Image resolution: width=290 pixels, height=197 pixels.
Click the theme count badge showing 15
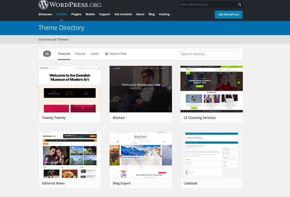(47, 54)
